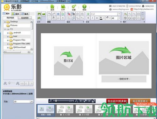Expand the 文本 group arrow
The height and width of the screenshot is (119, 157).
point(121,22)
